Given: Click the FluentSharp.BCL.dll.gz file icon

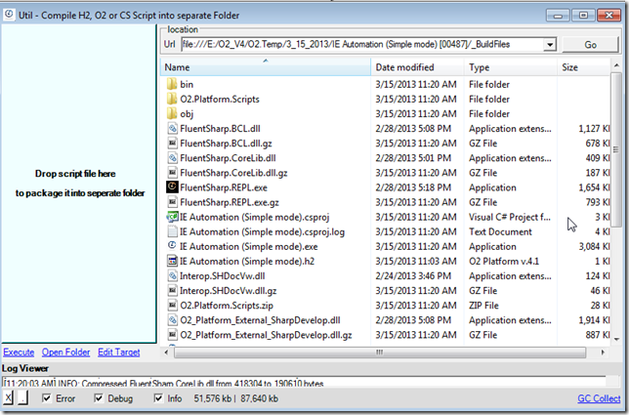Looking at the screenshot, I should tap(172, 144).
